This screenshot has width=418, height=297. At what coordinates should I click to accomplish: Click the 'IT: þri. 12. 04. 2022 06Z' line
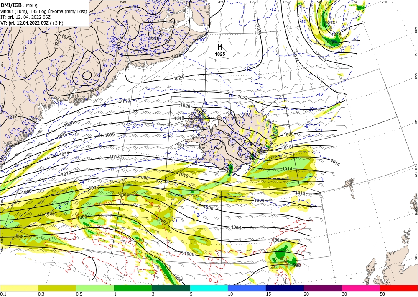click(25, 17)
